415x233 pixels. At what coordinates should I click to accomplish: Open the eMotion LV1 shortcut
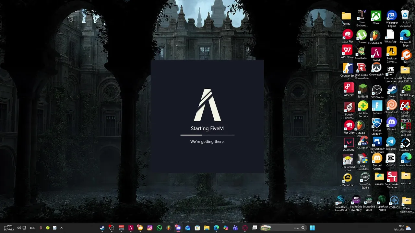coord(347,180)
